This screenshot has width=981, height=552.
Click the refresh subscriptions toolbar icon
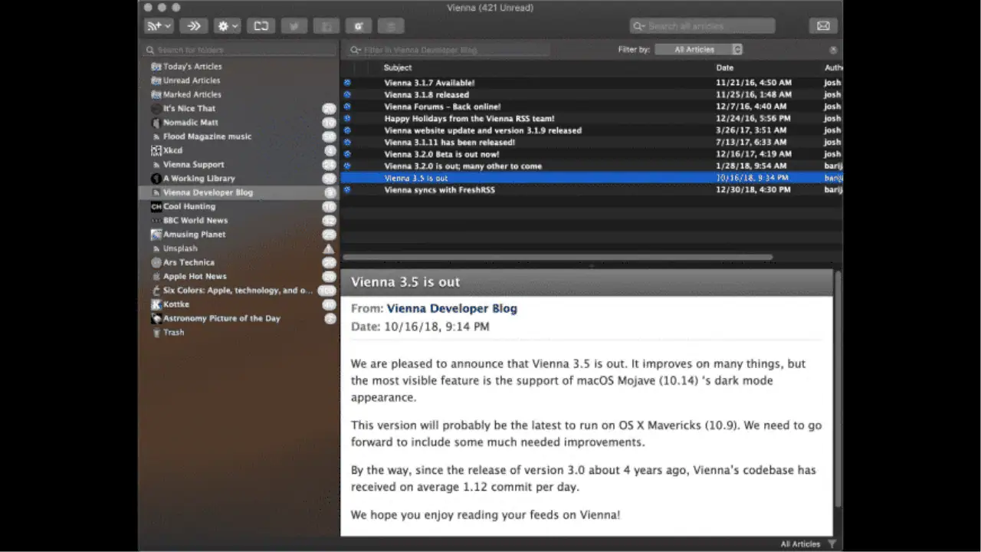click(x=261, y=26)
